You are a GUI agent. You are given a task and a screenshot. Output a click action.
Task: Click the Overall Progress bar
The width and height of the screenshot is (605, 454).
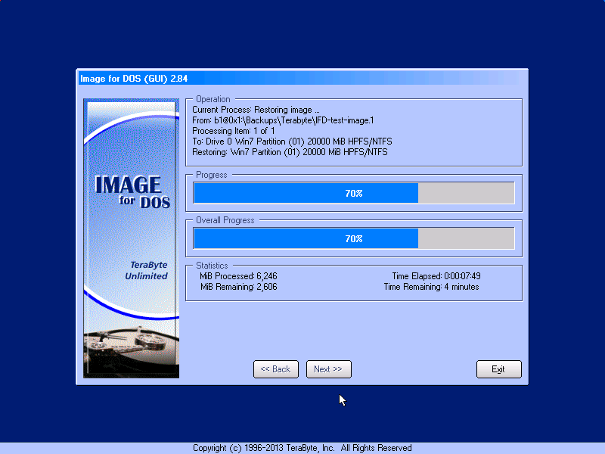[x=353, y=238]
